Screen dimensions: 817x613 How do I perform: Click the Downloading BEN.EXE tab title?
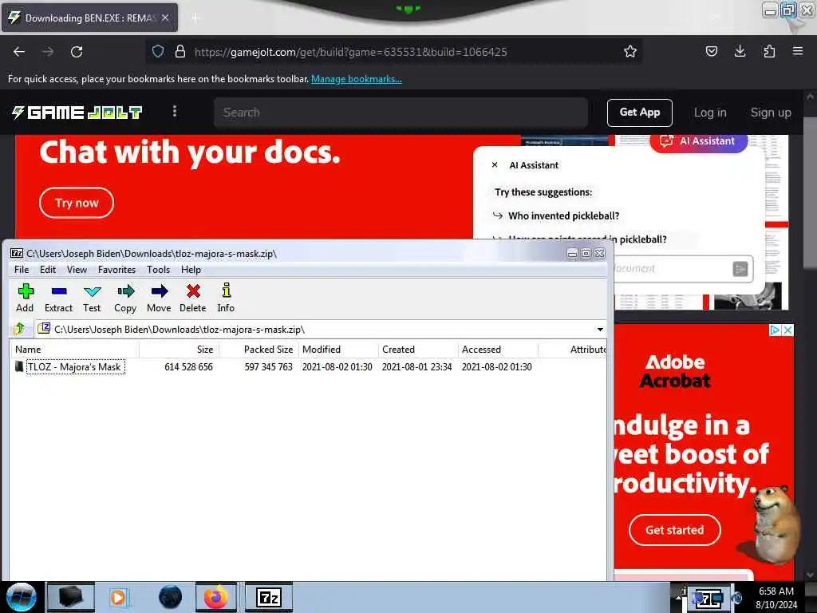pos(90,18)
